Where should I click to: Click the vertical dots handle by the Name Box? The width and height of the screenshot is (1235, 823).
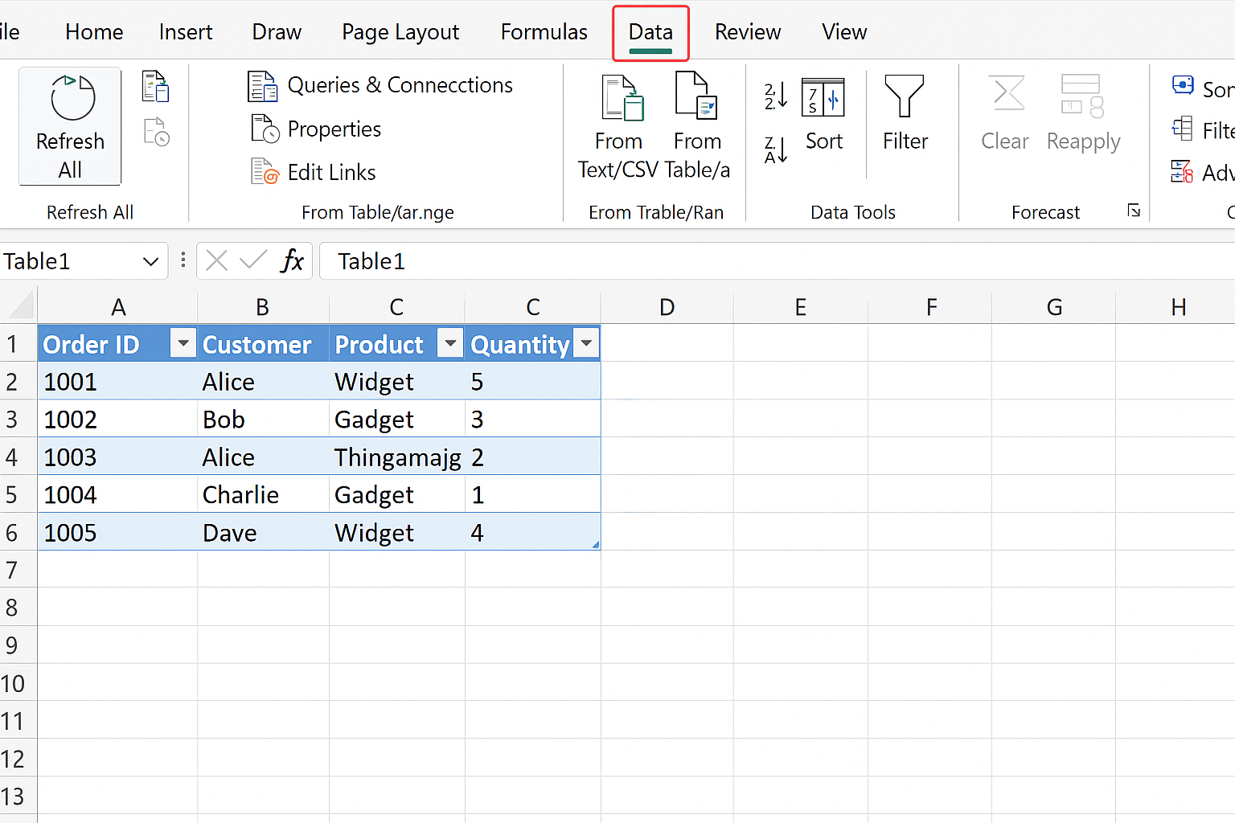click(183, 260)
